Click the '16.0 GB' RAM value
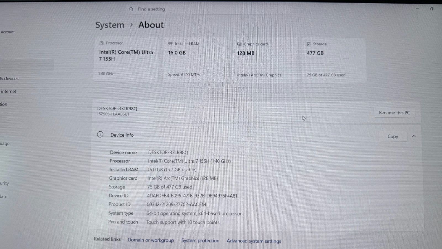Screen dimensions: 442x249 [x=177, y=53]
